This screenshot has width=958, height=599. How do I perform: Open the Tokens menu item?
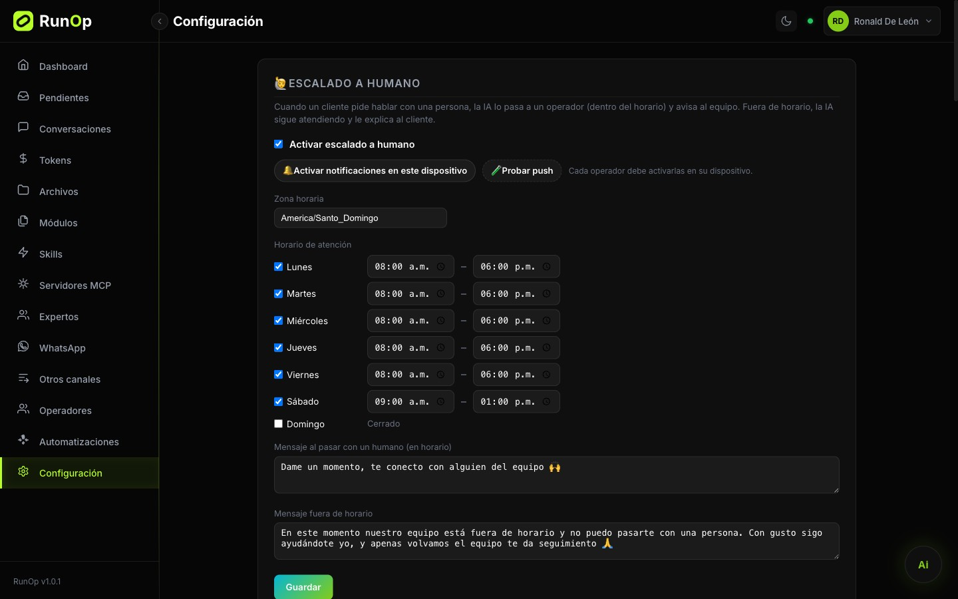point(80,160)
